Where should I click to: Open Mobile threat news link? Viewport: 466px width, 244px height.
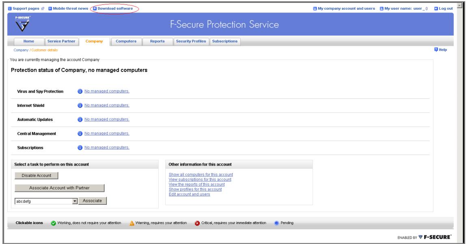pyautogui.click(x=71, y=8)
